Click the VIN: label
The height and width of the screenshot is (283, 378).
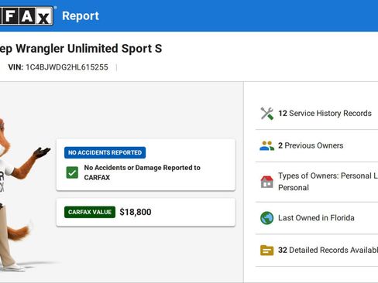(15, 67)
